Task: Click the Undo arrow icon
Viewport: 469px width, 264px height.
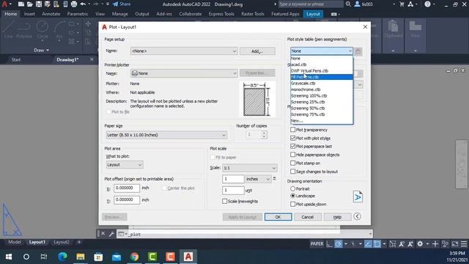Action: click(83, 4)
